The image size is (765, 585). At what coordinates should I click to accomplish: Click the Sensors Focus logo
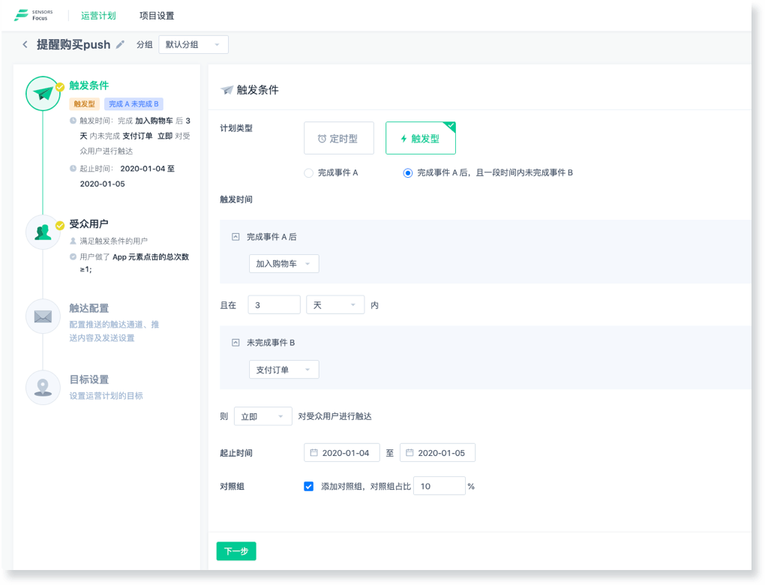point(34,15)
